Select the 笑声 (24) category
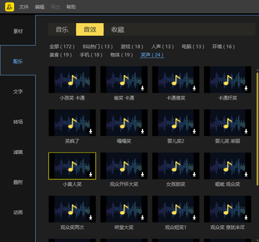The width and height of the screenshot is (259, 242). coord(152,55)
